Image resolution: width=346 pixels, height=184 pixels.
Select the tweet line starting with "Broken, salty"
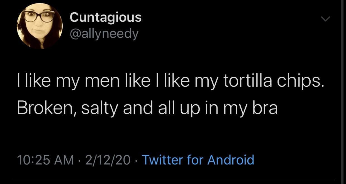147,108
